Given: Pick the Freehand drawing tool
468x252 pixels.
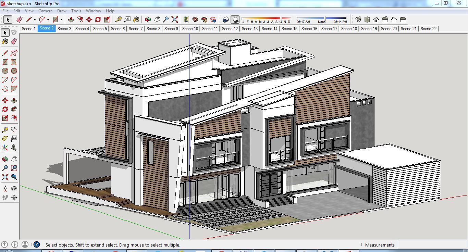Looking at the screenshot, I should 14,53.
